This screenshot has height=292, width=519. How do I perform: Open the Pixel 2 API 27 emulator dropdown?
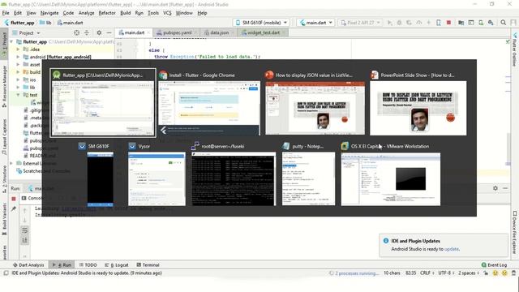pos(360,23)
